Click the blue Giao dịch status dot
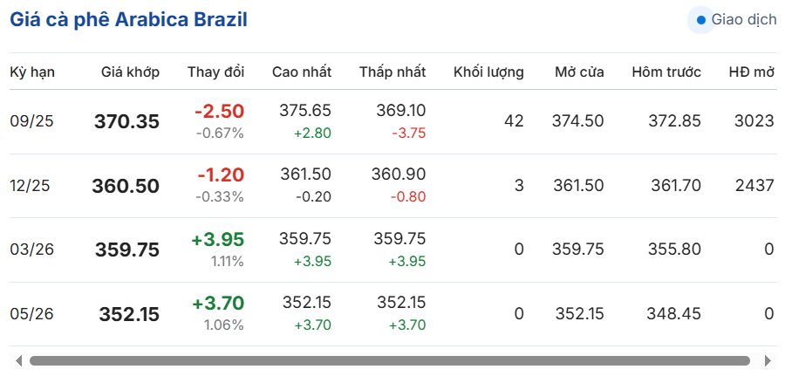This screenshot has width=792, height=383. [x=700, y=20]
